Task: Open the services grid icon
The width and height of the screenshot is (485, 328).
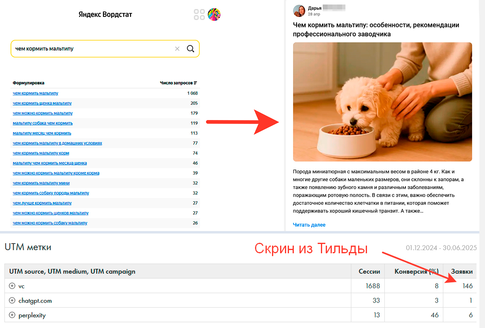Action: point(199,15)
